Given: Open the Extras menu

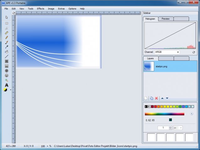Looking at the screenshot, I should pyautogui.click(x=61, y=9).
